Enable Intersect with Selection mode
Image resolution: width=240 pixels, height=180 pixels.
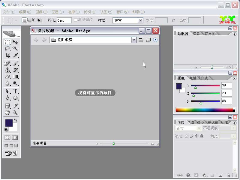pyautogui.click(x=40, y=20)
